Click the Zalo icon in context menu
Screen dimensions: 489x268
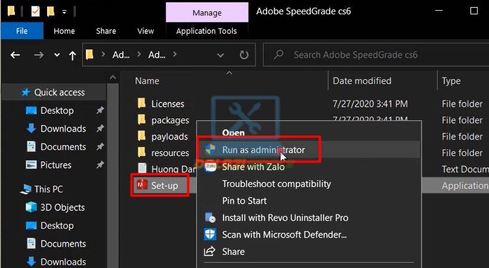coord(210,167)
